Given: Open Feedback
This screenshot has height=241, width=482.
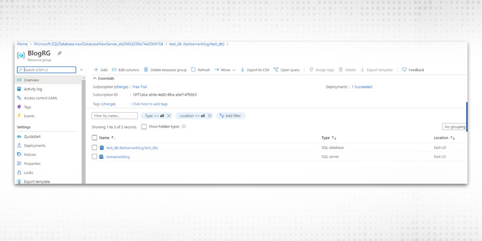Looking at the screenshot, I should point(413,70).
